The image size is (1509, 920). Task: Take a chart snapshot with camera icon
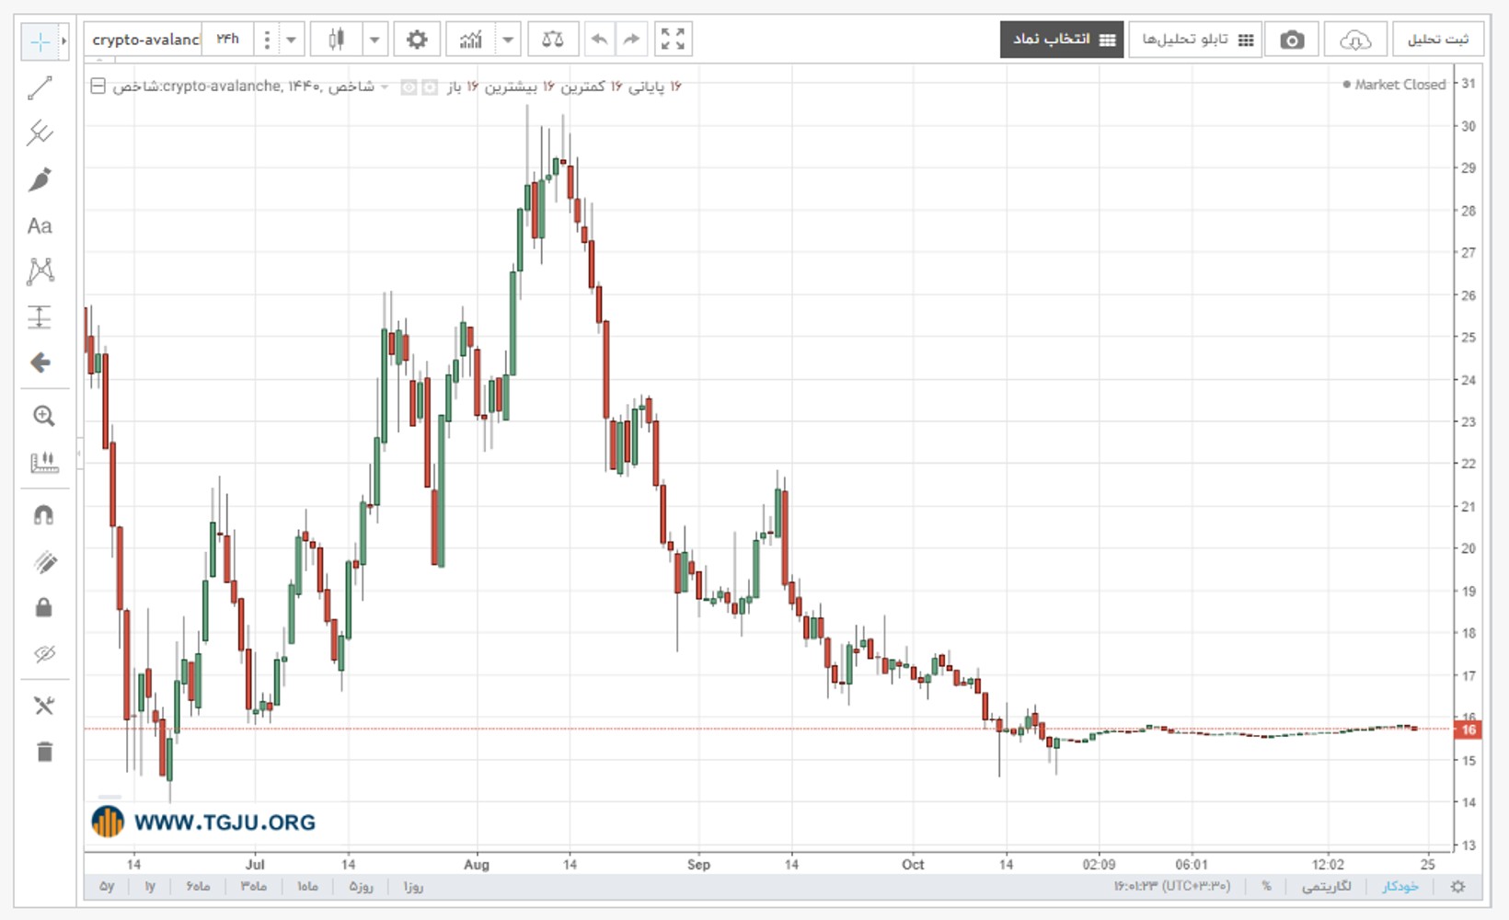[x=1292, y=40]
